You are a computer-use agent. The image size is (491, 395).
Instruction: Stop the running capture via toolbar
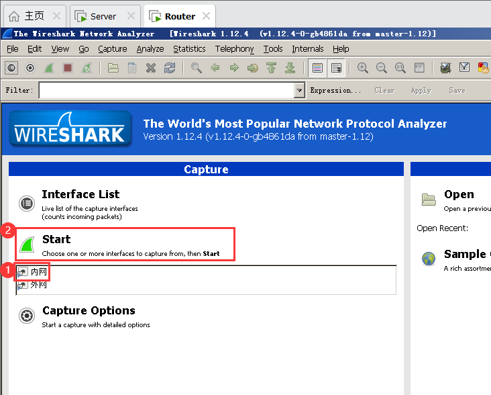tap(68, 68)
